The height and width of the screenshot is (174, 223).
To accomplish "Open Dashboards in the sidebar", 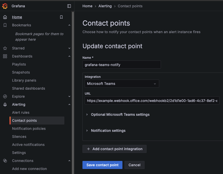I will tap(22, 56).
